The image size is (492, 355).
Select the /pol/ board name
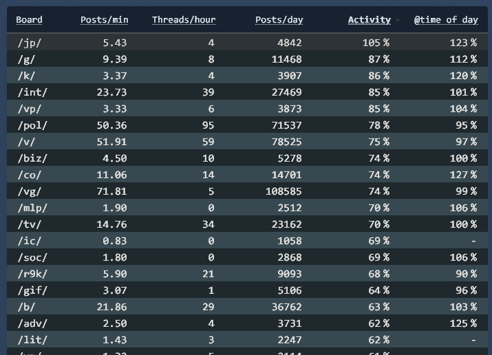tap(32, 125)
